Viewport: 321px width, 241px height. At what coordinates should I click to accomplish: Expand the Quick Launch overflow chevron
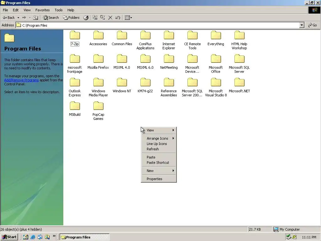[x=54, y=236]
